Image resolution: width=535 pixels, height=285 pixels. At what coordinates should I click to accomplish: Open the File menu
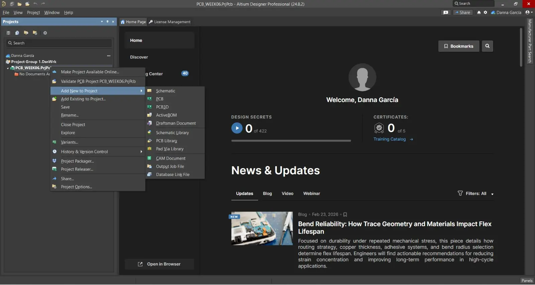6,12
